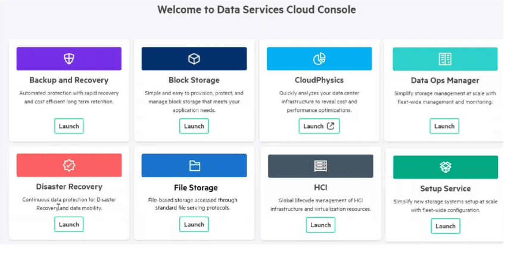The width and height of the screenshot is (526, 257).
Task: Click the Data Ops Manager server icon
Action: click(x=445, y=59)
